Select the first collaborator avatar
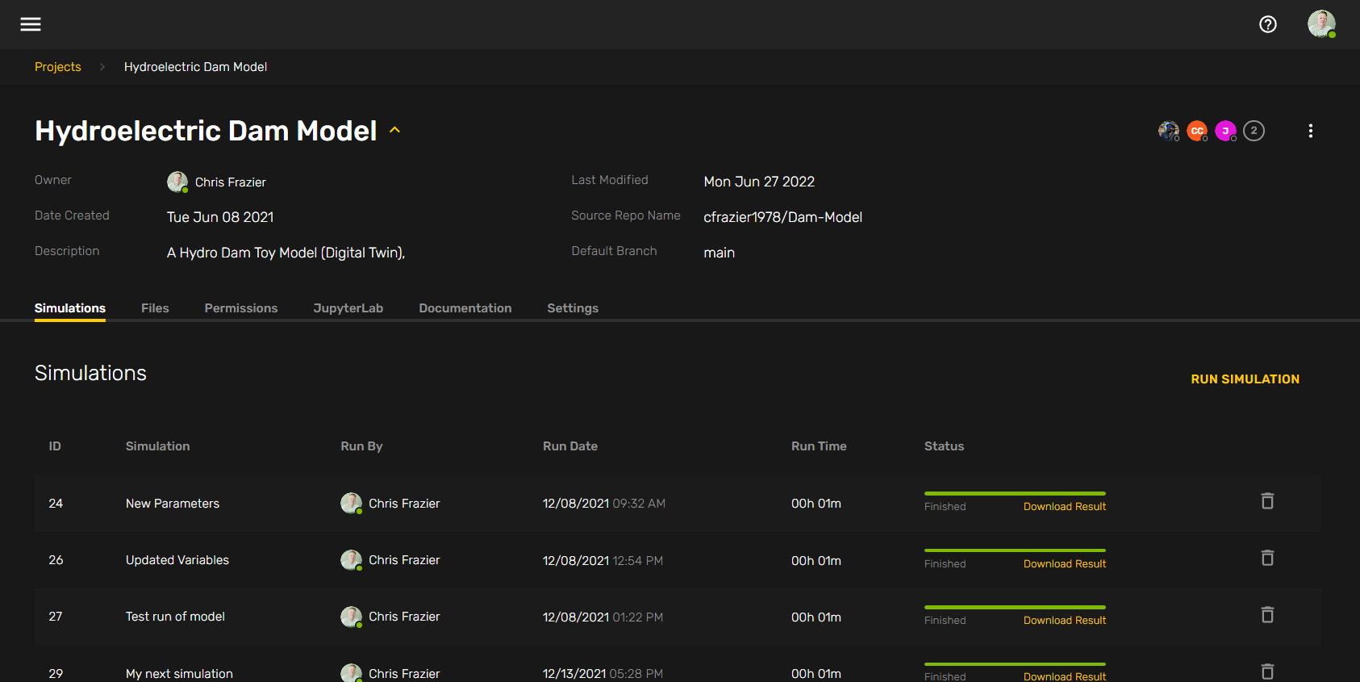Screen dimensions: 1360x682 click(1169, 131)
